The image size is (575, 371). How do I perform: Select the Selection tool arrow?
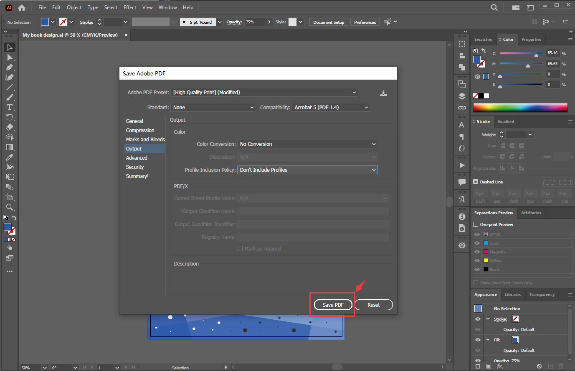pos(10,47)
